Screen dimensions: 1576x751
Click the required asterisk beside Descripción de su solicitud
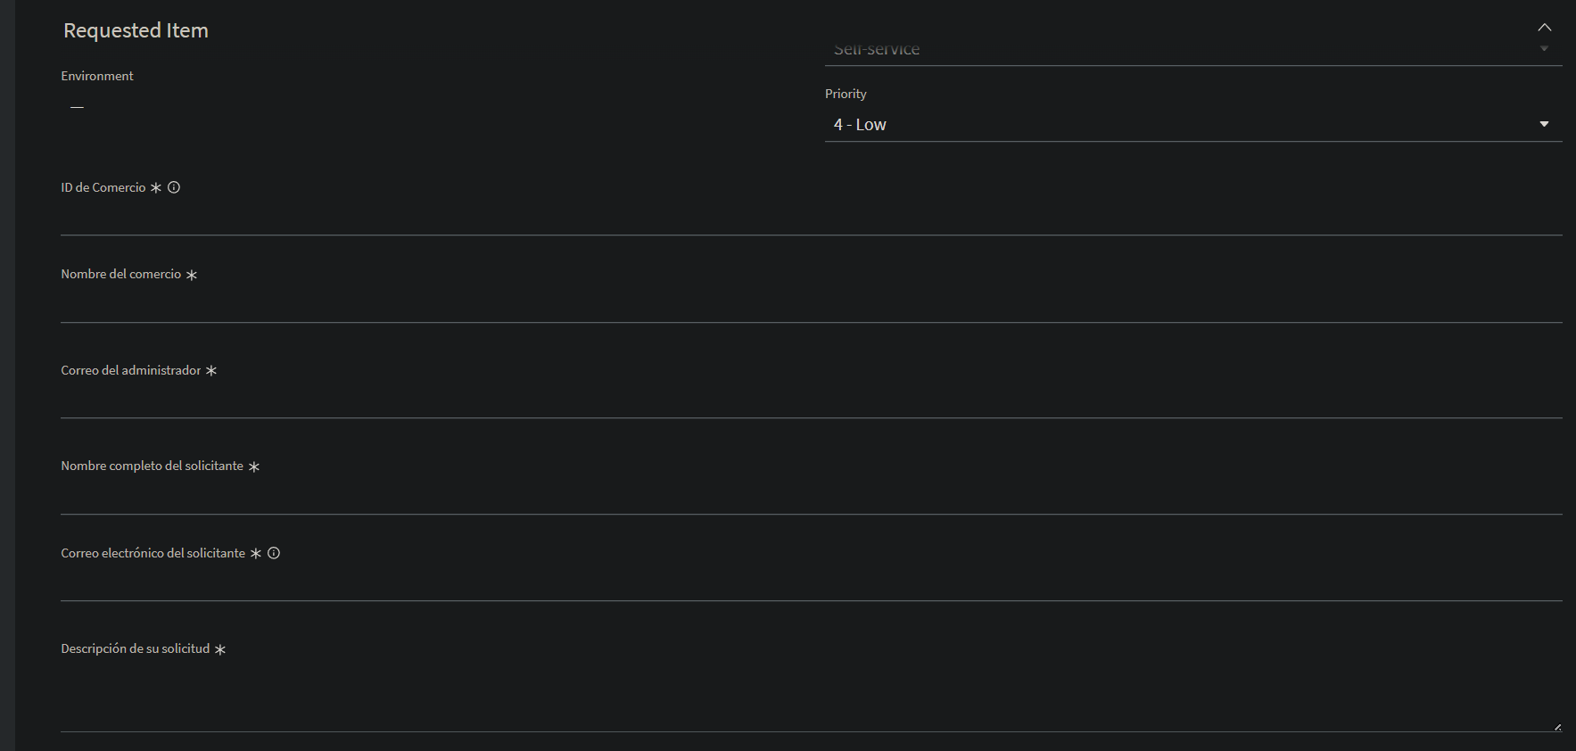pyautogui.click(x=219, y=649)
